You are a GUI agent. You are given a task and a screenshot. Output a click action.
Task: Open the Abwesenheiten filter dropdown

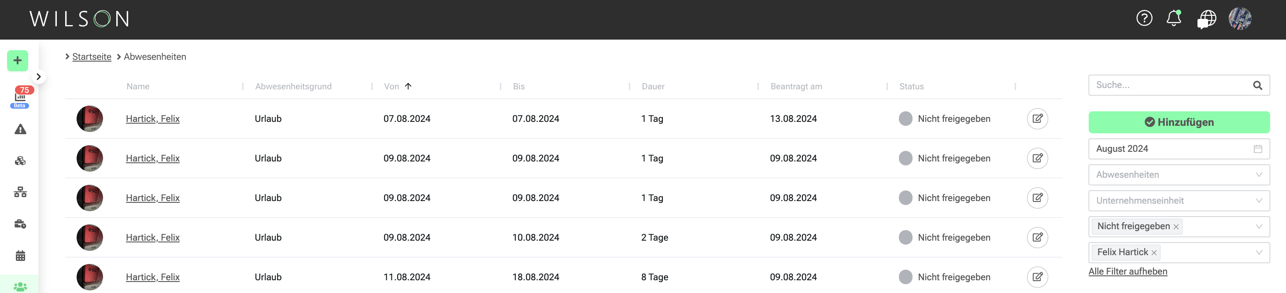click(x=1179, y=175)
